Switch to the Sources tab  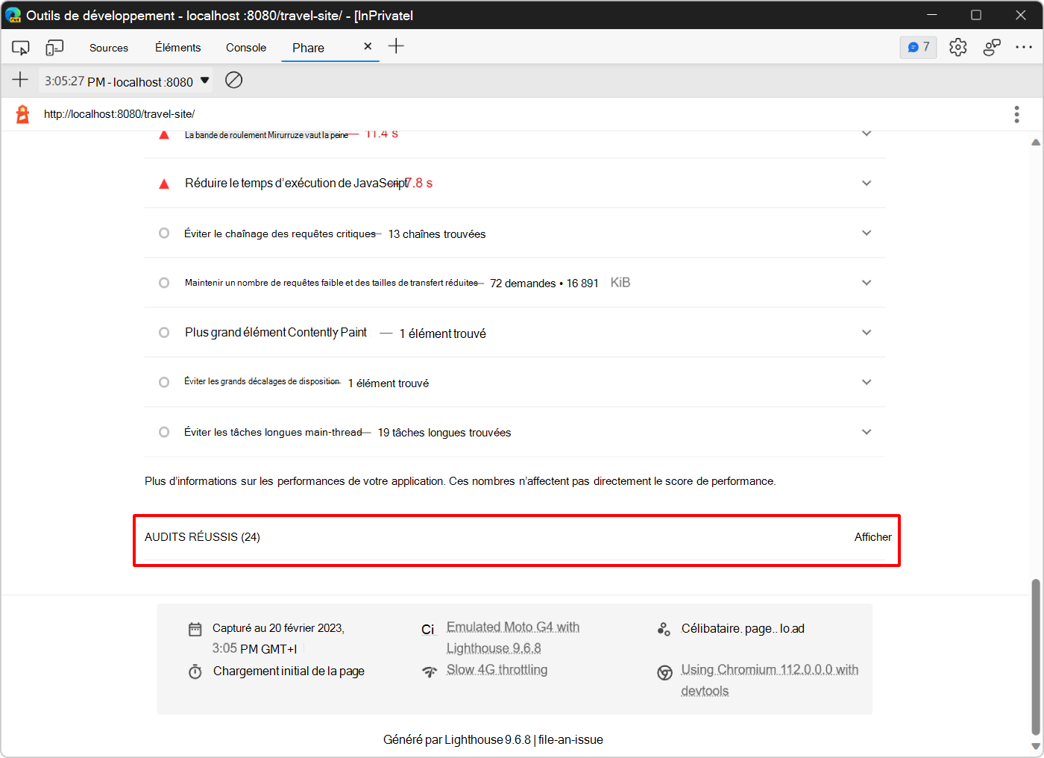109,48
